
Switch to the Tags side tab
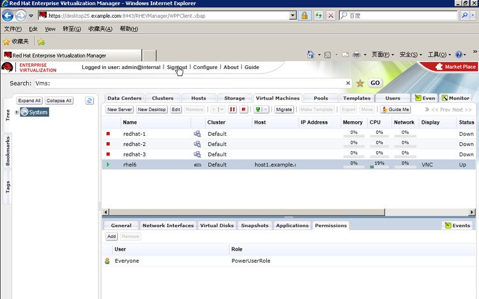8,187
